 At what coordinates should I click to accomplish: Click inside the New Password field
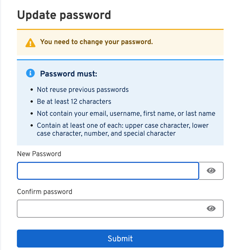point(108,171)
